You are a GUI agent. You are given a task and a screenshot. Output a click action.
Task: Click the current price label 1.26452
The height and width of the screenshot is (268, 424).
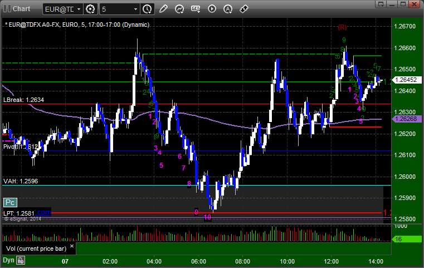click(407, 80)
